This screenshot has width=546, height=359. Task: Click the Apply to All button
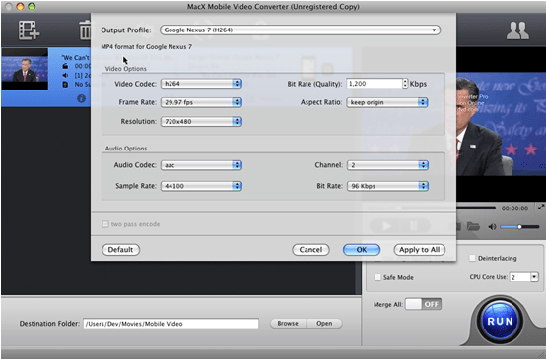tap(419, 250)
